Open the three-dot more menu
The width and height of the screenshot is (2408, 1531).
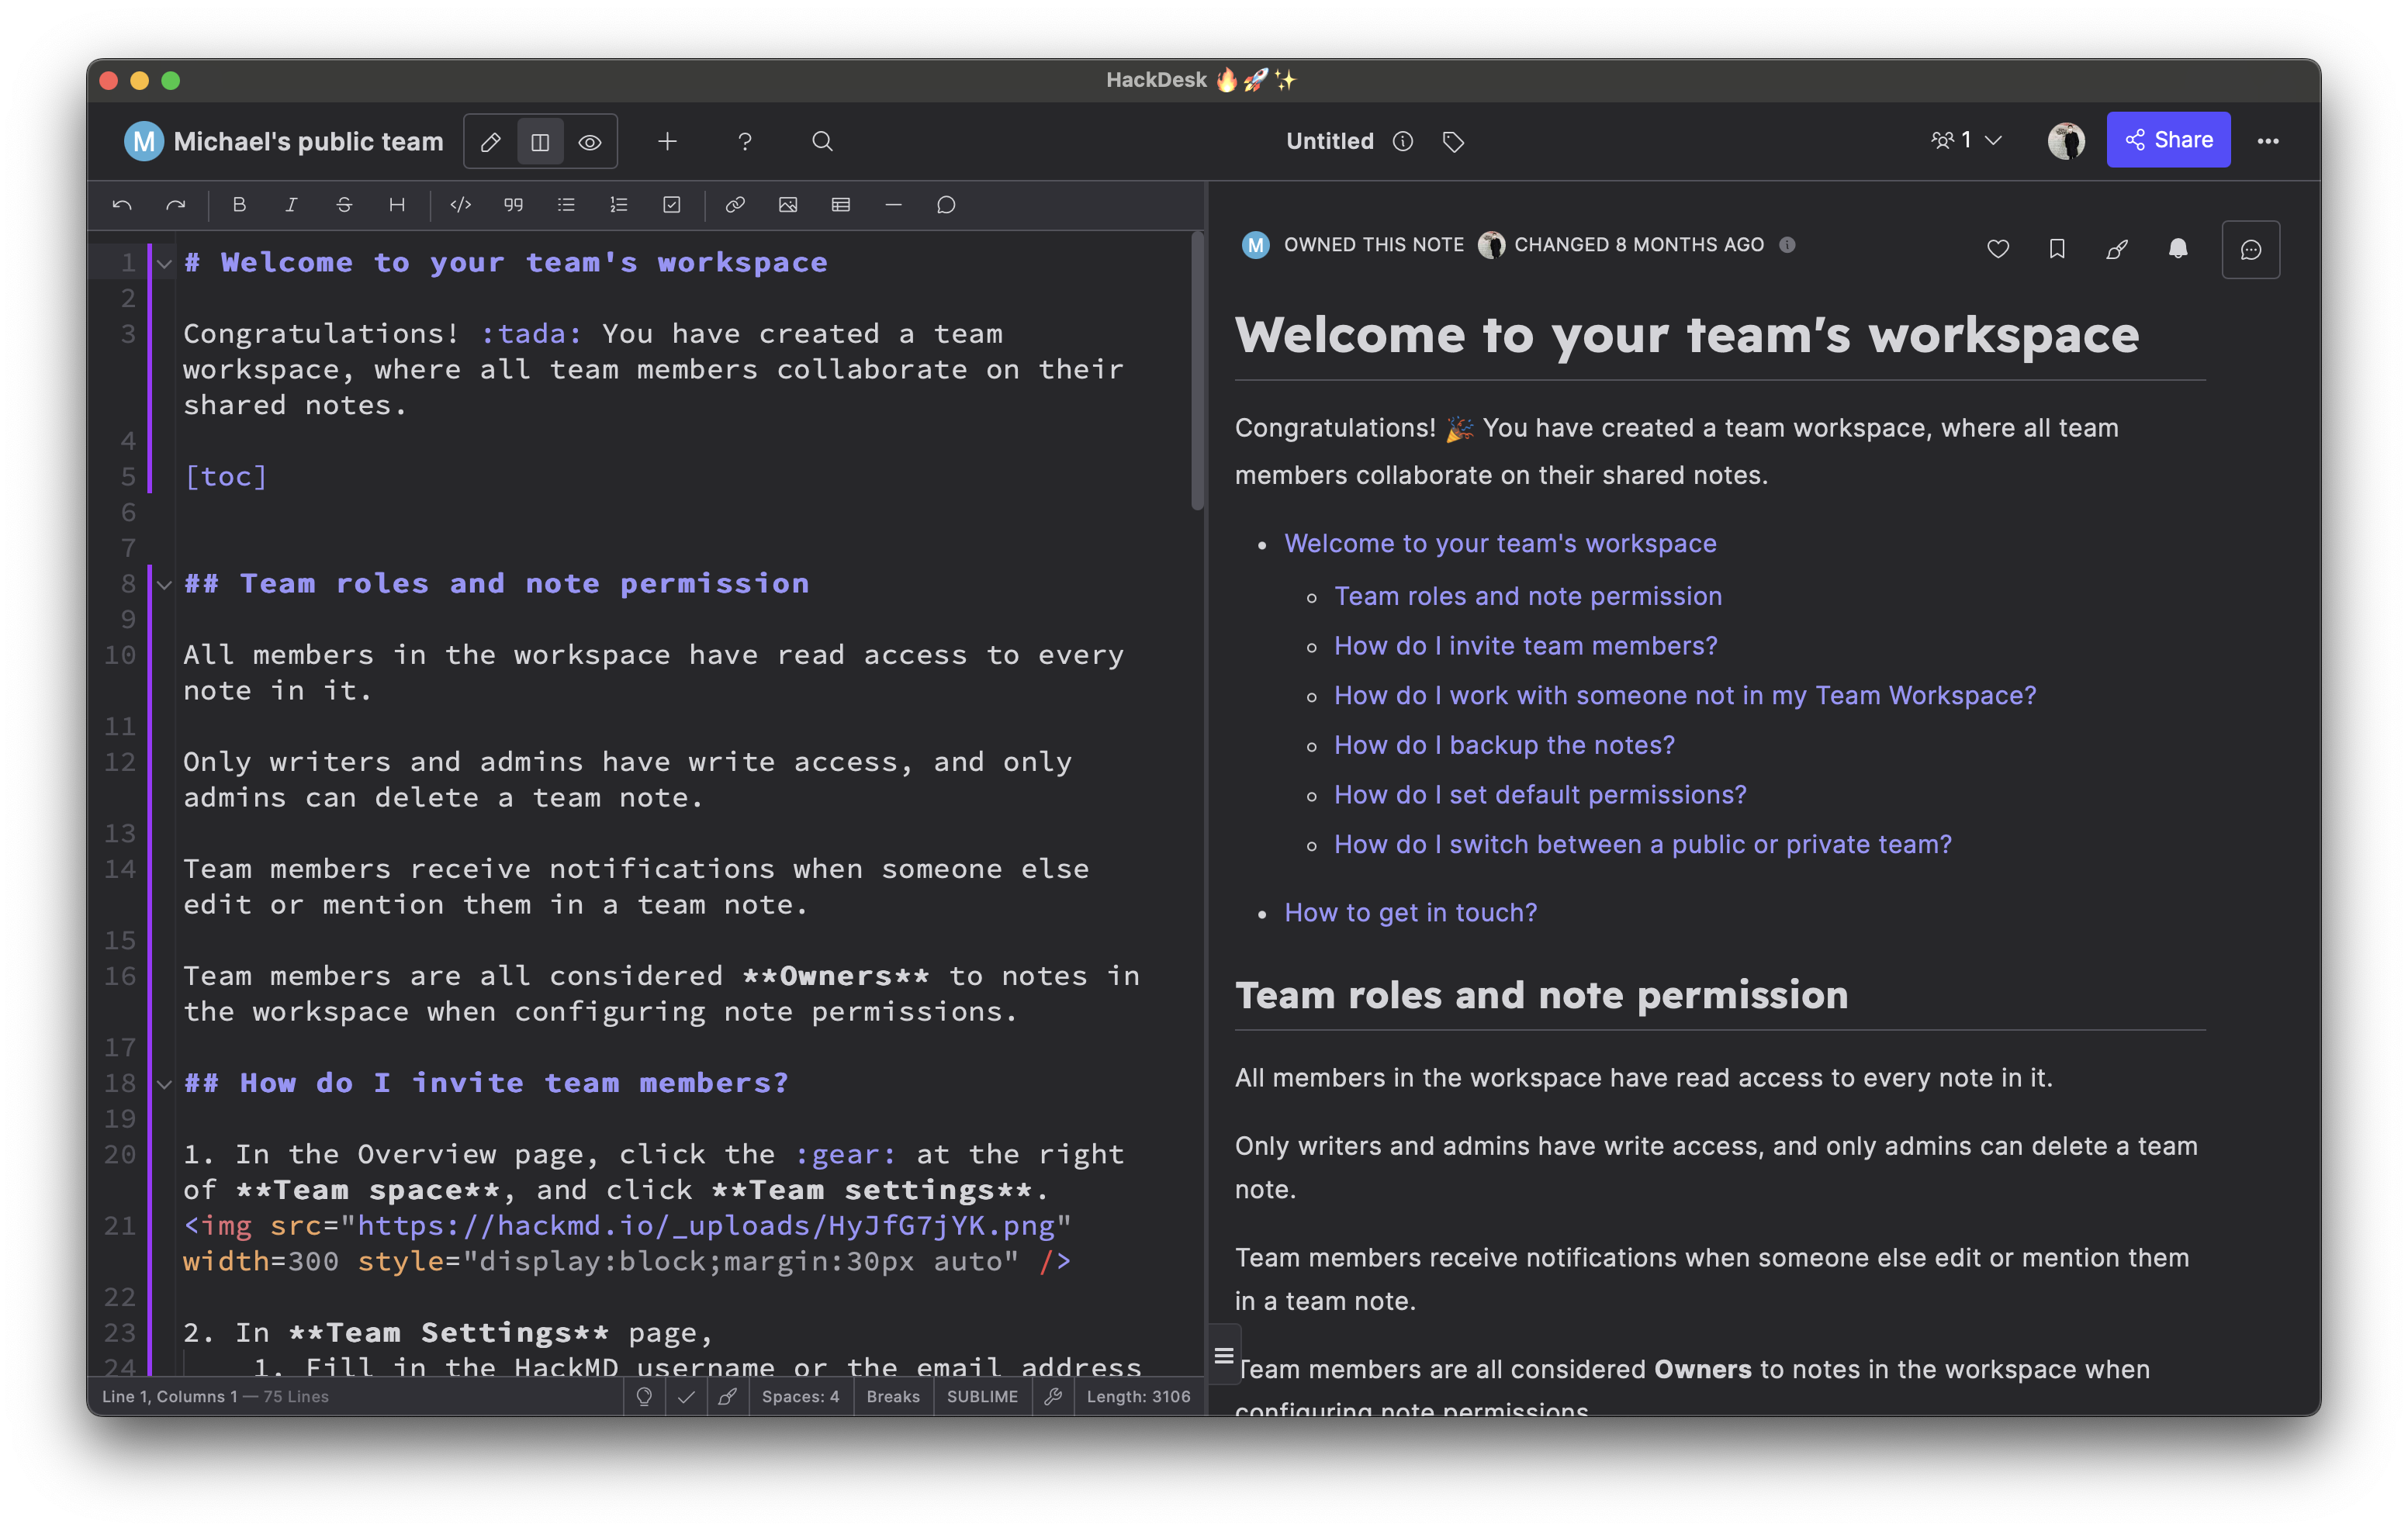[x=2268, y=141]
